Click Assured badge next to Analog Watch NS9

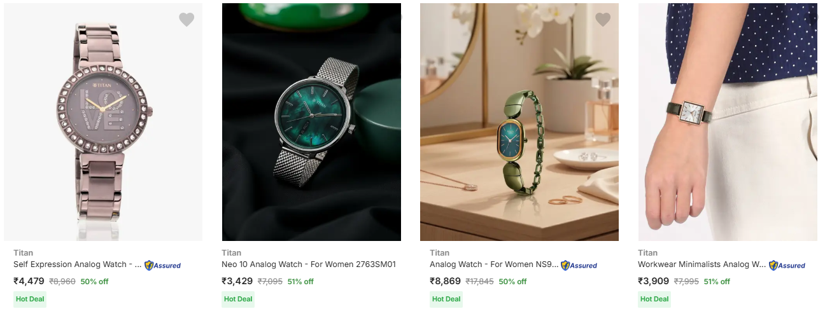coord(579,265)
